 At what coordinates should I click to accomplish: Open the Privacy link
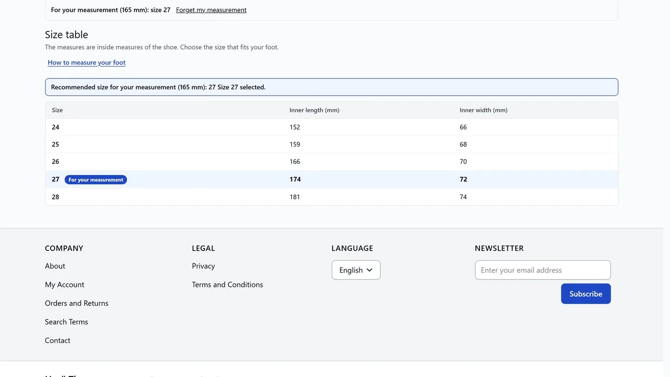(203, 266)
